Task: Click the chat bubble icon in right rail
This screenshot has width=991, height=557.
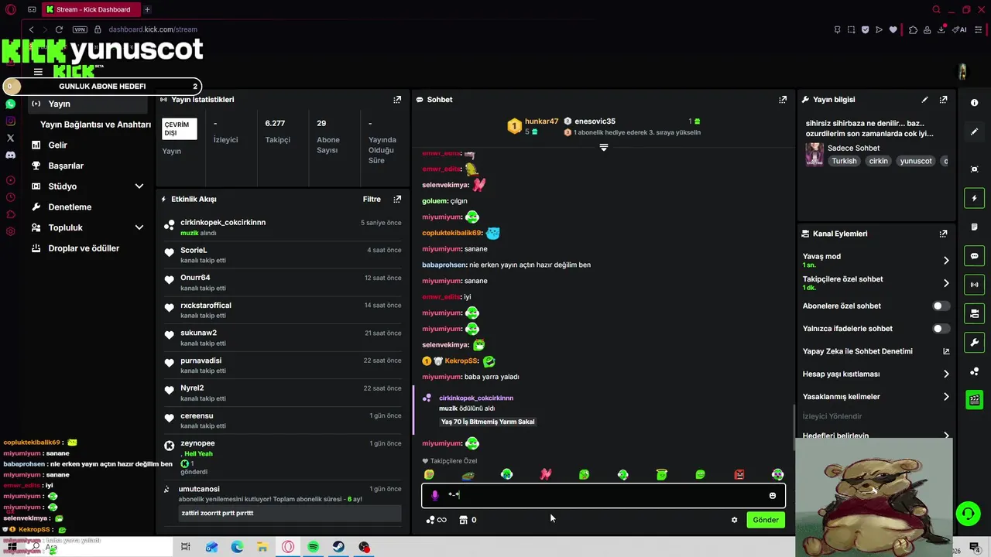Action: point(974,256)
